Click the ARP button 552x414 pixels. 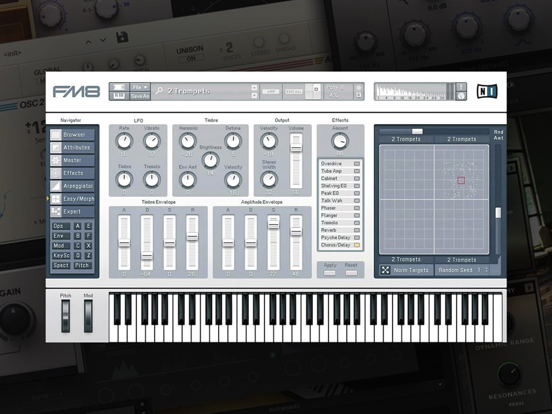(271, 91)
